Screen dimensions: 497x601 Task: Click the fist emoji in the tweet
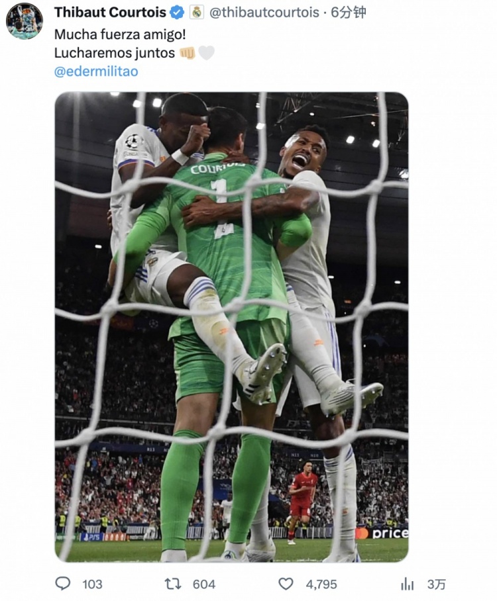188,53
